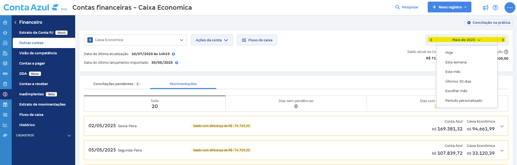Screen dimensions: 517x165
Task: Click the Novo registro button
Action: [x=449, y=7]
